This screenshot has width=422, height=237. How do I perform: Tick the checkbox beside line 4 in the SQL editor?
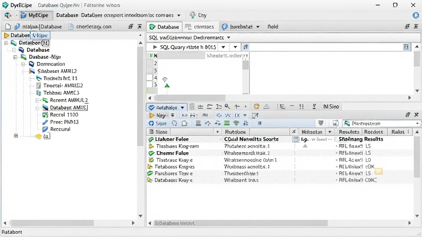[x=149, y=78]
